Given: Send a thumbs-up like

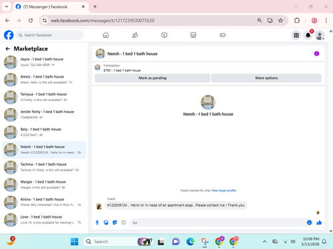Looking at the screenshot, I should click(x=319, y=222).
